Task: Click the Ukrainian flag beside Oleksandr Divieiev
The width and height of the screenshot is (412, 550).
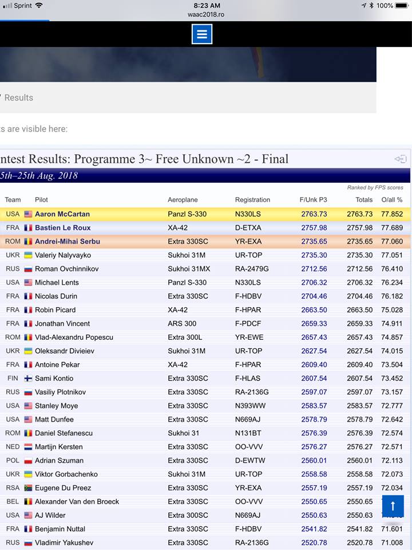Action: 28,351
